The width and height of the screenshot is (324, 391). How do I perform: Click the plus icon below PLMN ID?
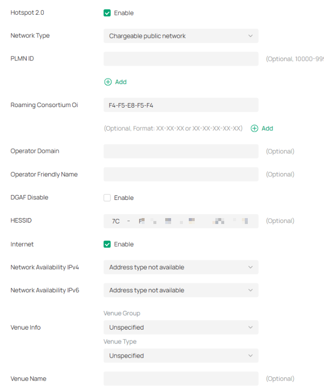coord(108,82)
